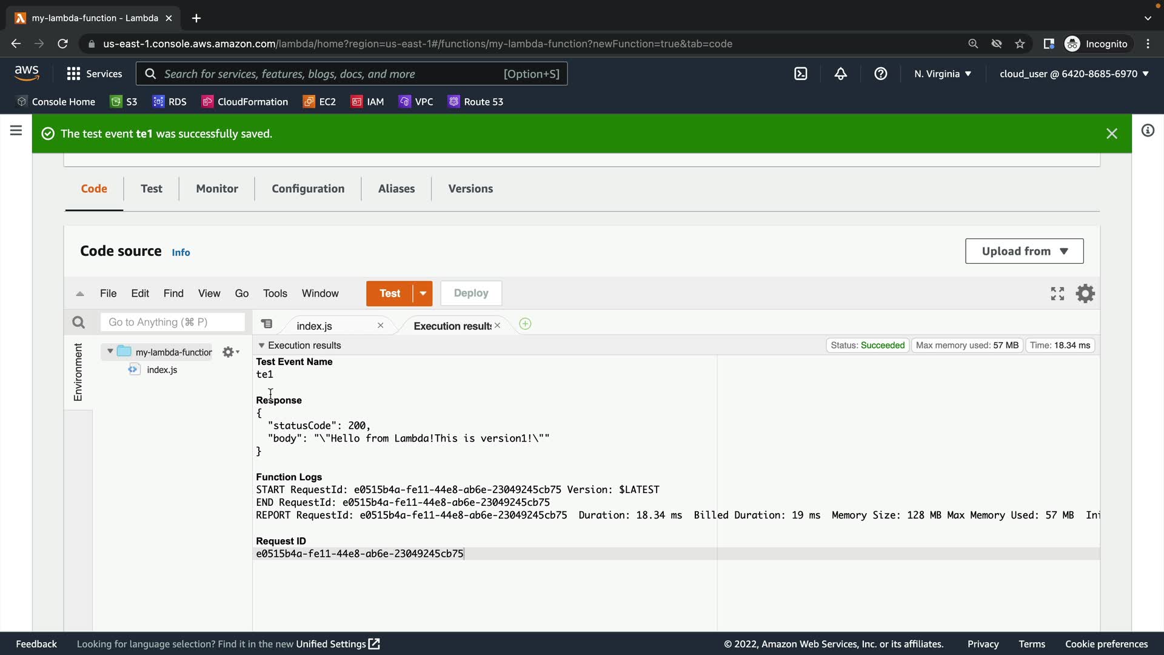Open AWS CloudShell icon
Viewport: 1164px width, 655px height.
[801, 73]
